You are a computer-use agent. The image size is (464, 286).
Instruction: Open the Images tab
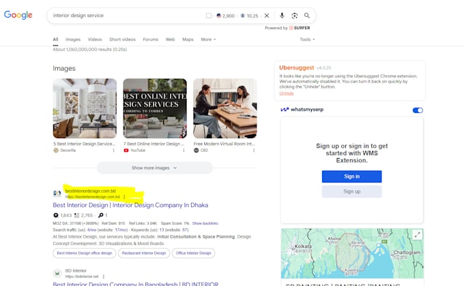73,39
